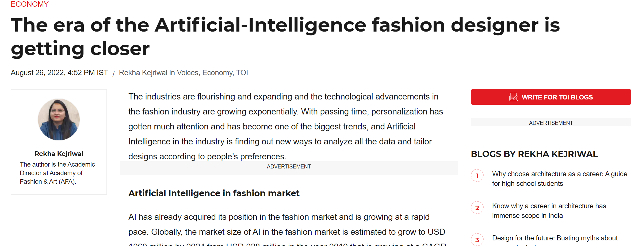The height and width of the screenshot is (246, 642).
Task: Click Rekha Kejriwal's author profile photo
Action: (59, 119)
